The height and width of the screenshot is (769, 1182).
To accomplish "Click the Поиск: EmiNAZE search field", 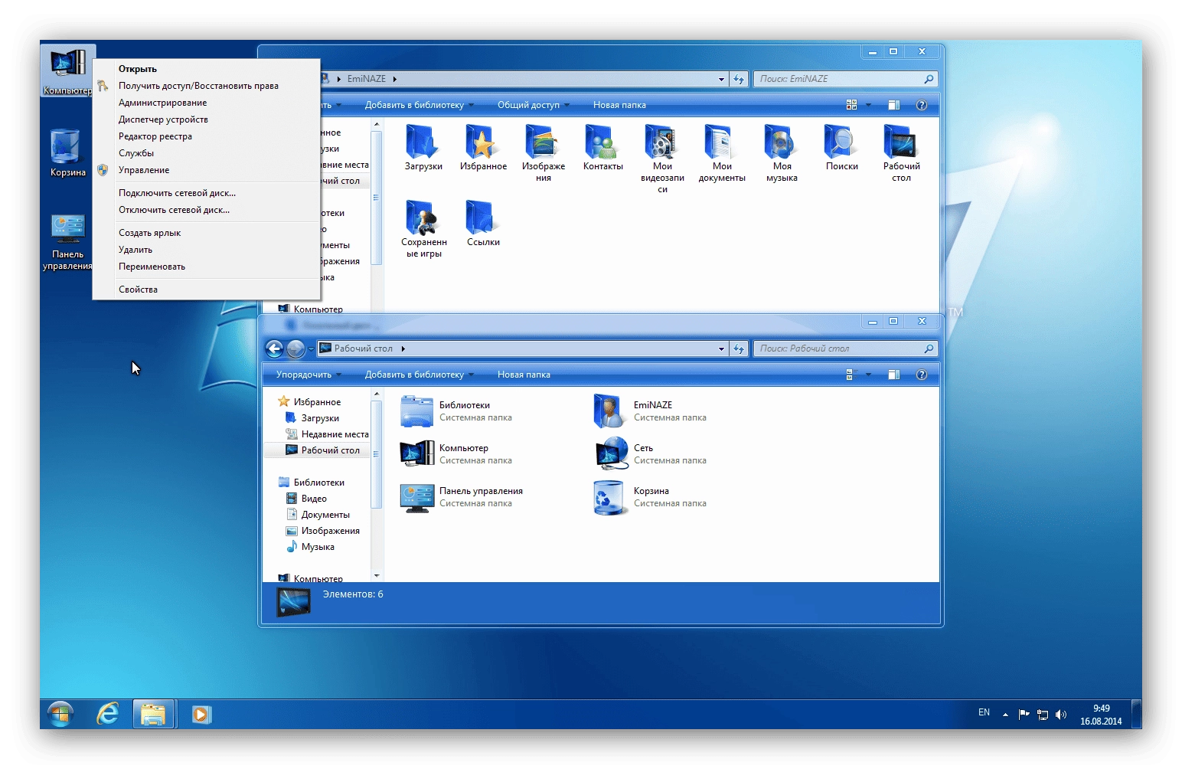I will (x=845, y=79).
